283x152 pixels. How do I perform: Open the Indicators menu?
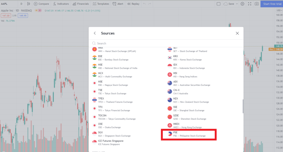pyautogui.click(x=61, y=4)
